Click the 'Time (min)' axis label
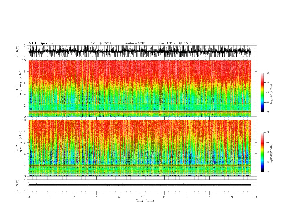 (x=145, y=200)
